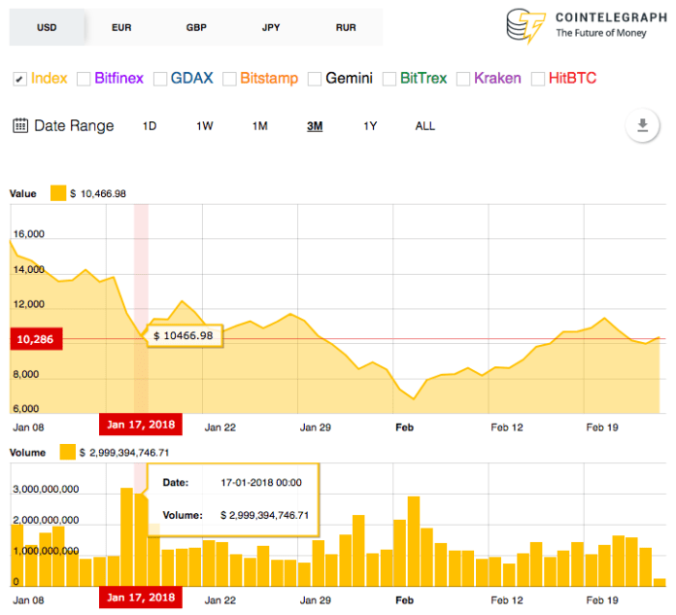The image size is (676, 615).
Task: Enable the Bitstamp checkbox
Action: 228,79
